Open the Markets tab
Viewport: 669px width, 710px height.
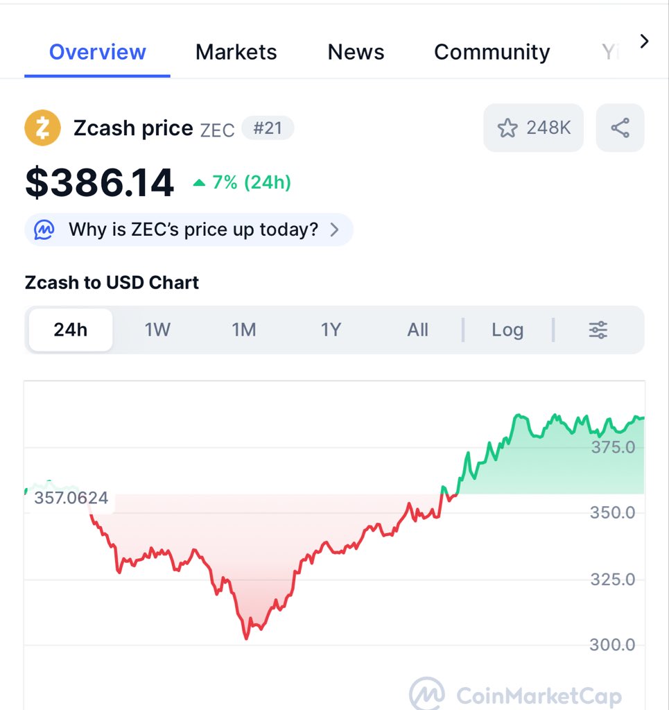click(x=236, y=52)
